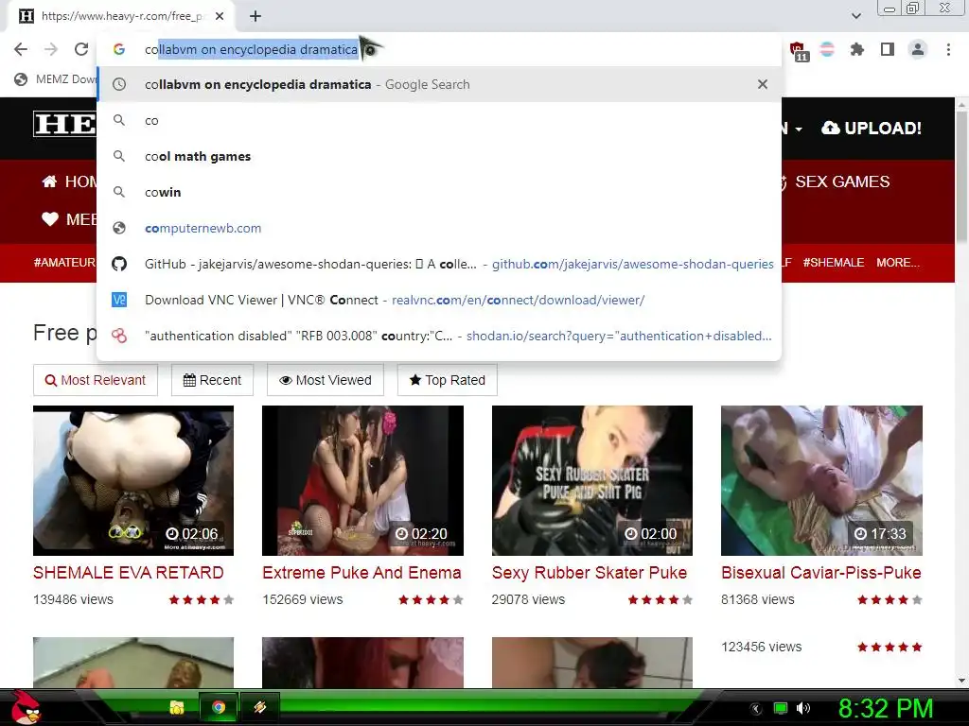
Task: Click the striped flag extension icon
Action: pos(827,49)
